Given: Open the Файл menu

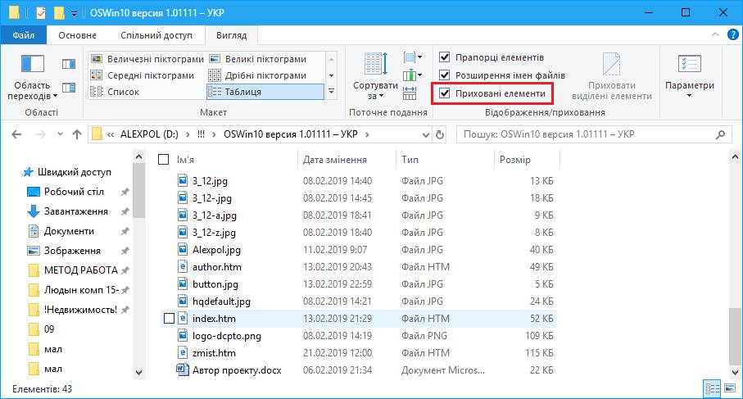Looking at the screenshot, I should pos(23,35).
